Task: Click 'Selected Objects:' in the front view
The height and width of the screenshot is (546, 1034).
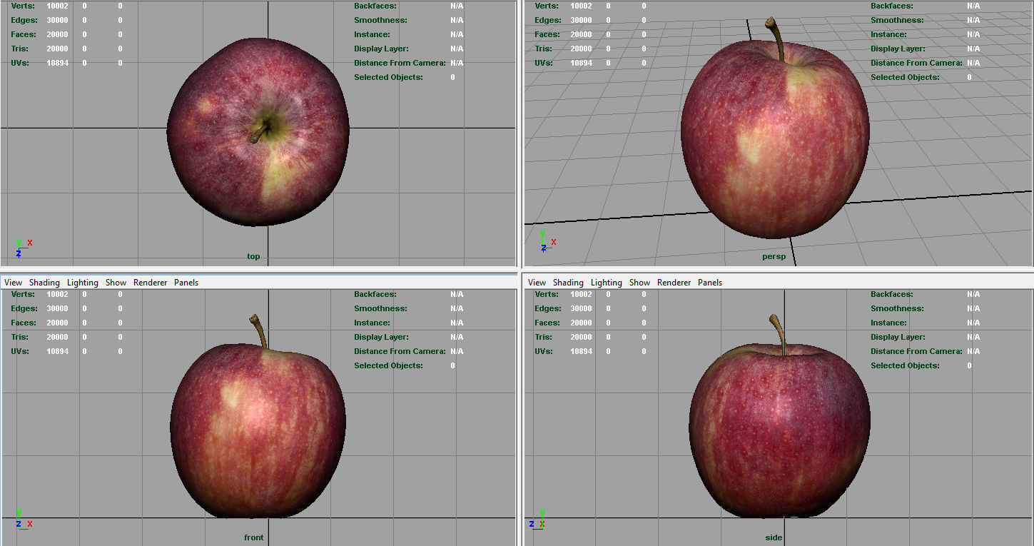Action: click(x=388, y=365)
